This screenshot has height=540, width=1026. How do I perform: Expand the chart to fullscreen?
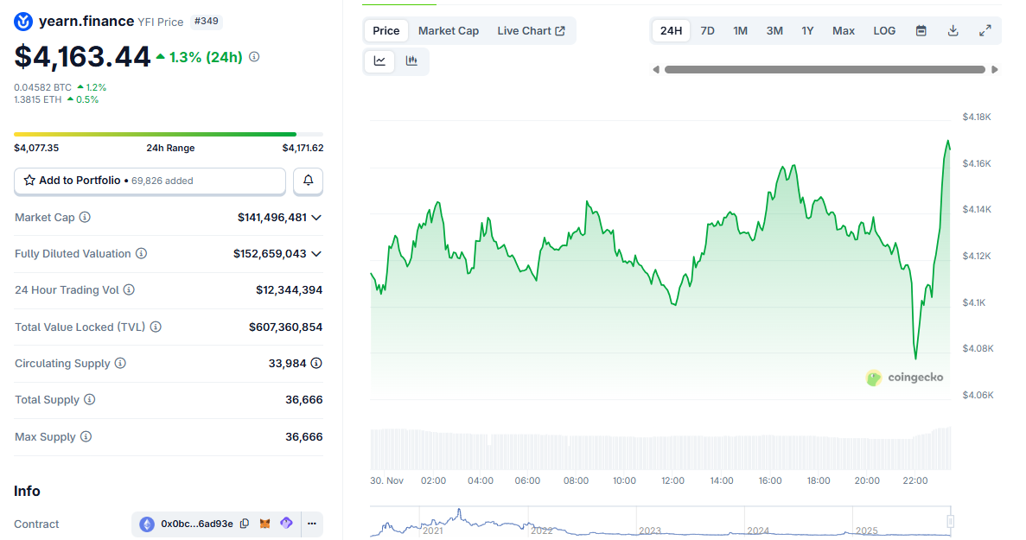pos(985,30)
